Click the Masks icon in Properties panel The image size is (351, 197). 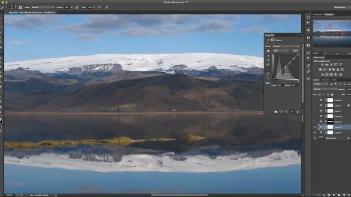[273, 40]
